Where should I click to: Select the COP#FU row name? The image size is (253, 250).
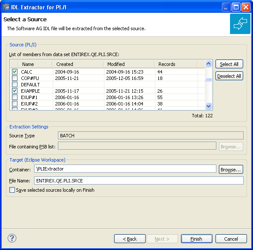point(30,78)
